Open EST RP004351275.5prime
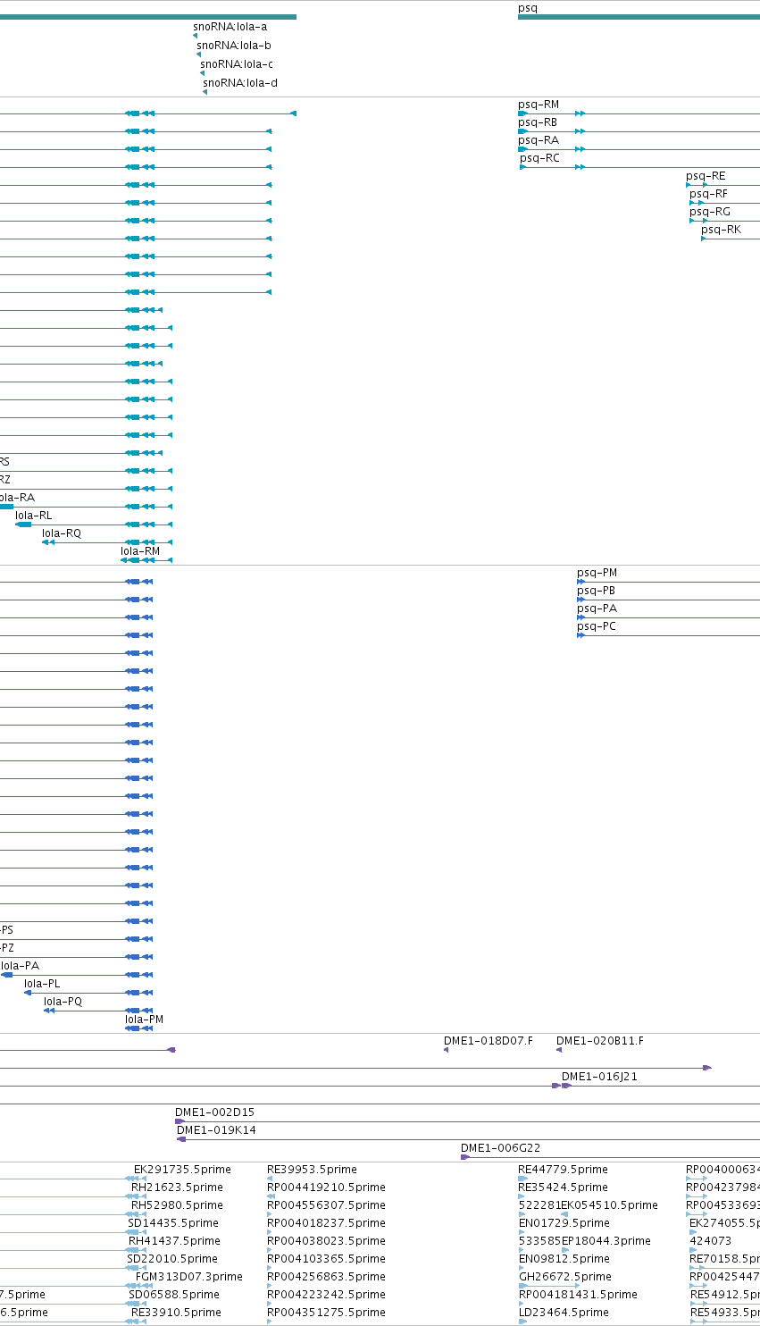Image resolution: width=760 pixels, height=1326 pixels. pos(326,1313)
